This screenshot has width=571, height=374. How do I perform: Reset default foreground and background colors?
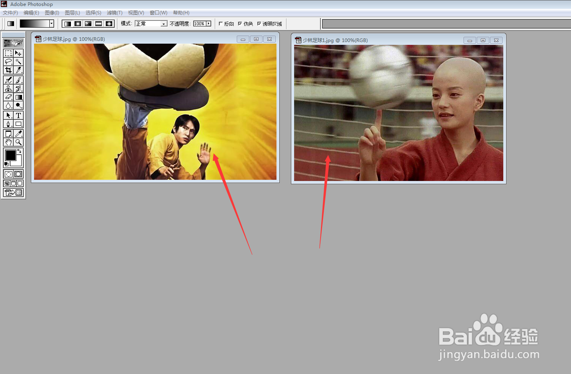(6, 164)
